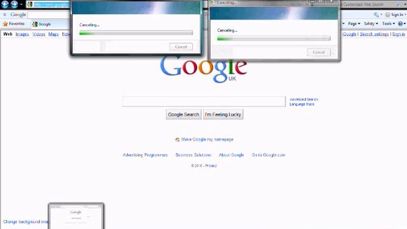Open Favorites with the star icon
The height and width of the screenshot is (229, 407).
click(5, 24)
